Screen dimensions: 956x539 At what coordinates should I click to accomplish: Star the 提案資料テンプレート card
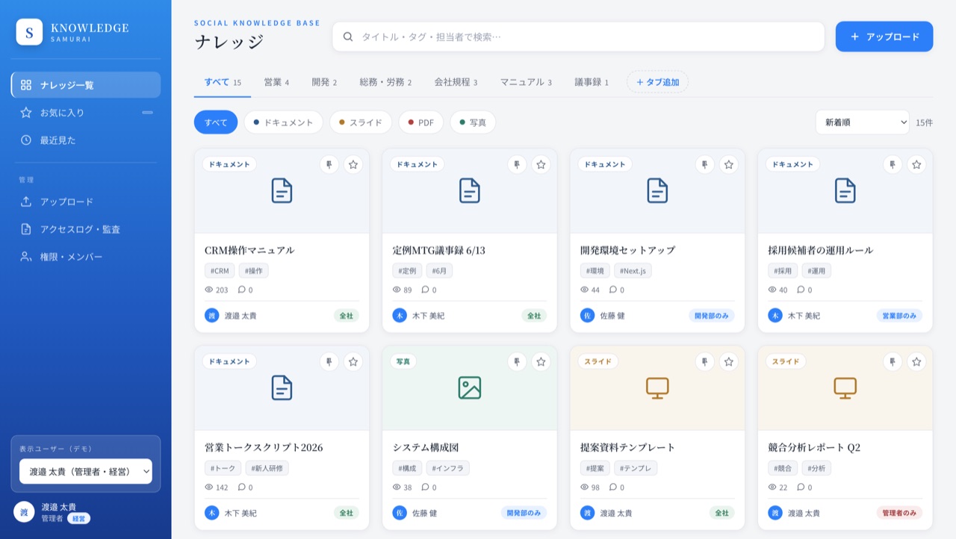tap(729, 361)
